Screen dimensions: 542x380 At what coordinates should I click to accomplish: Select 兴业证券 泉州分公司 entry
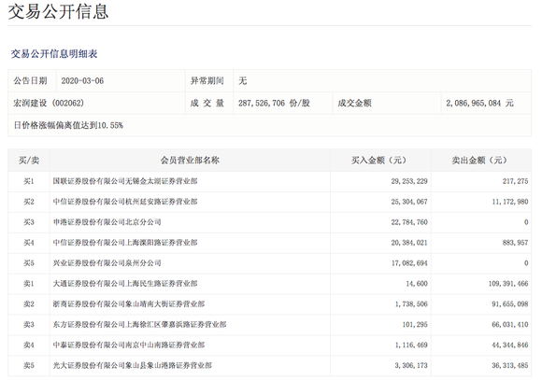107,263
